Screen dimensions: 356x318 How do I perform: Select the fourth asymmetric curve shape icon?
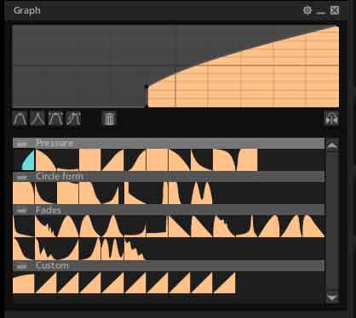point(73,118)
